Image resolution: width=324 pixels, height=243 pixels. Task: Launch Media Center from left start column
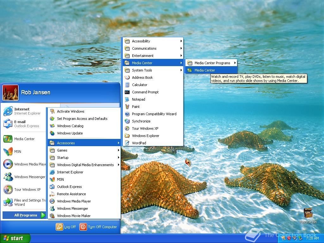tap(23, 139)
